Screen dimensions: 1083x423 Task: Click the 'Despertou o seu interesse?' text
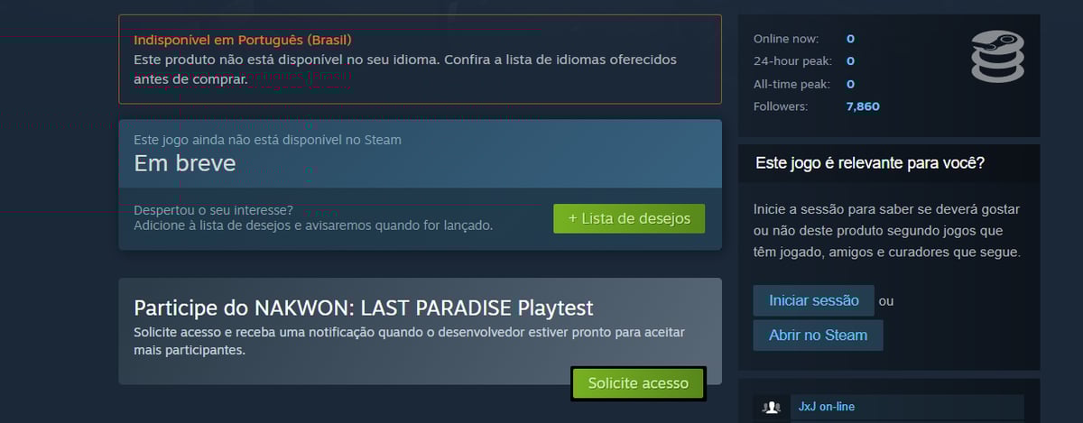pyautogui.click(x=213, y=210)
